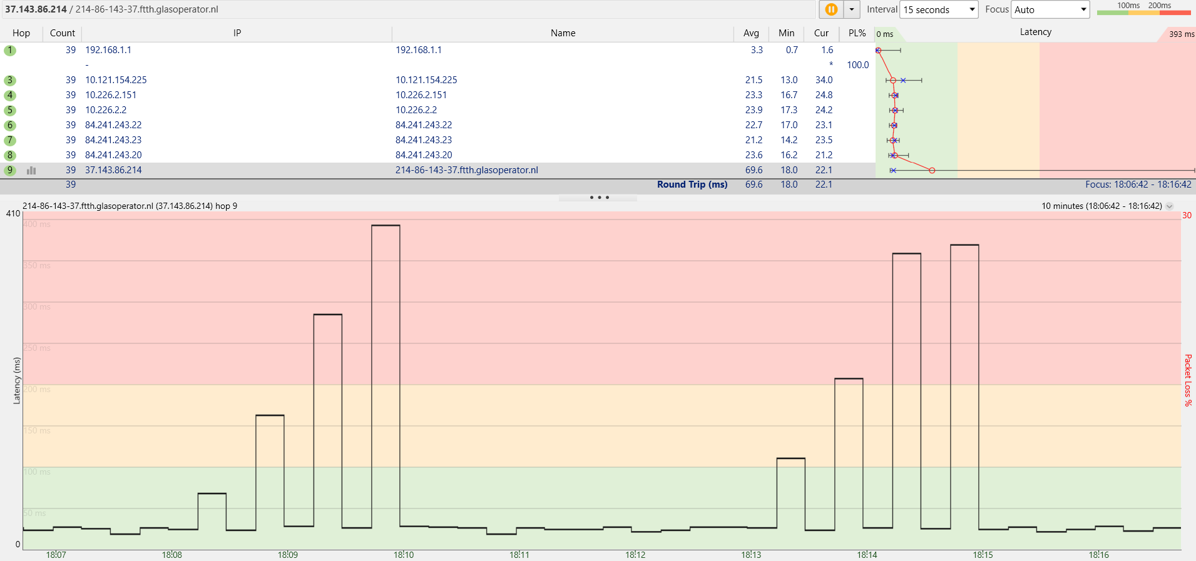Select IP 84.241.243.20 in hop 8
Image resolution: width=1196 pixels, height=561 pixels.
(x=113, y=155)
